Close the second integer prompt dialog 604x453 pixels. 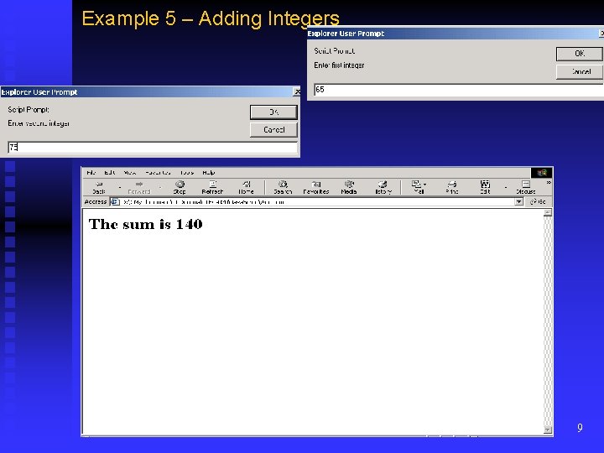tap(297, 91)
